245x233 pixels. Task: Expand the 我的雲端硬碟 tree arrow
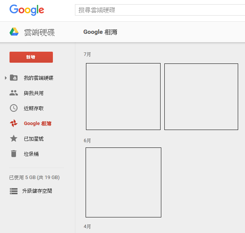coord(6,78)
